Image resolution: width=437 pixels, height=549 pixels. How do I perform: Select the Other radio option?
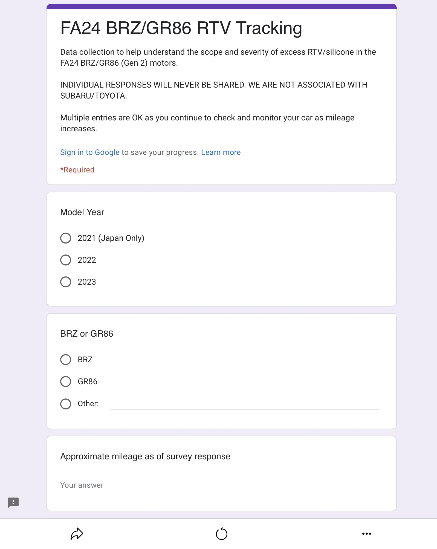click(66, 404)
